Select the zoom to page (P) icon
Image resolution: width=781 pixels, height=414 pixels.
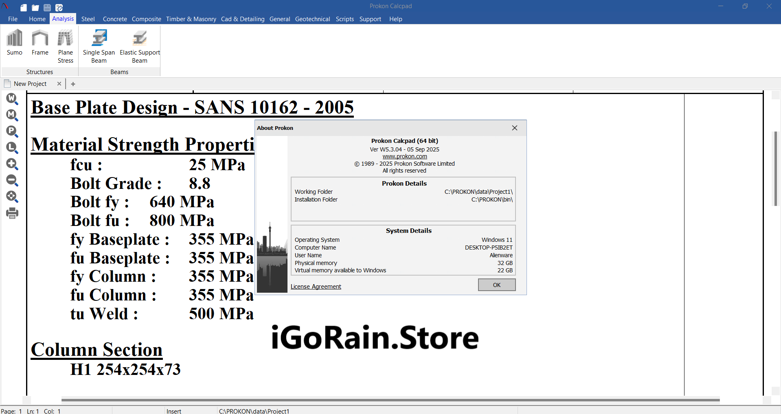tap(12, 131)
